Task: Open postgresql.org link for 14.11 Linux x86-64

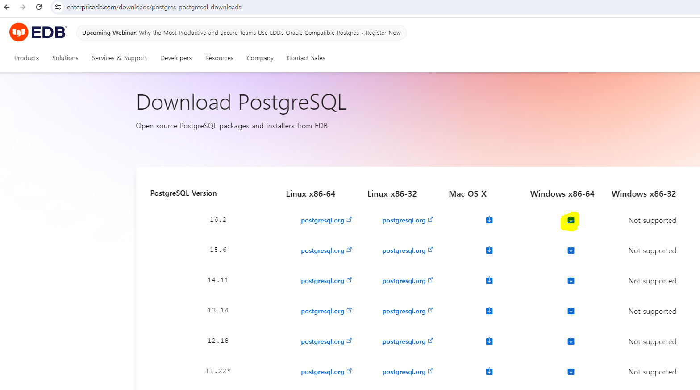Action: click(326, 281)
